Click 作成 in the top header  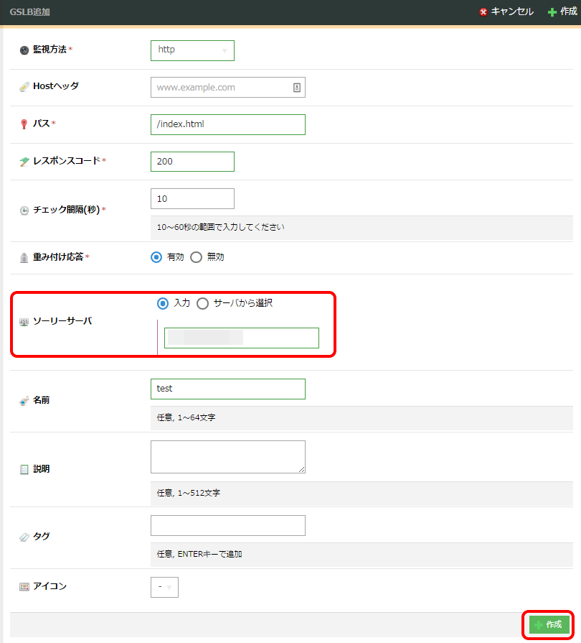562,11
